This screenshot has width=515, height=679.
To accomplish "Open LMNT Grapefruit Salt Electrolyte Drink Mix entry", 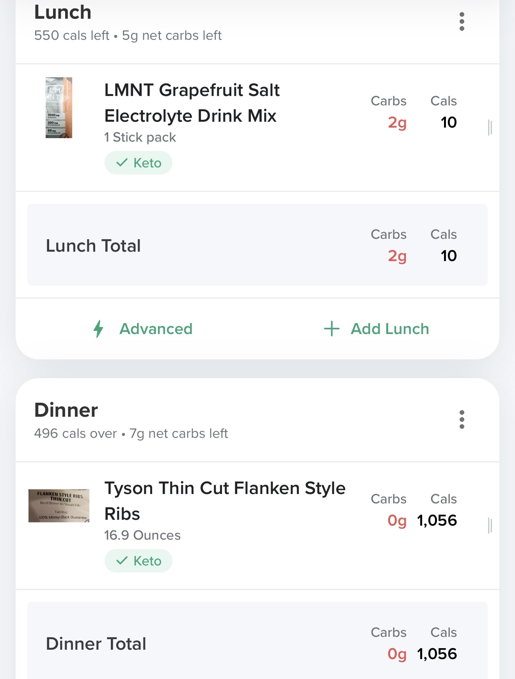I will click(192, 103).
